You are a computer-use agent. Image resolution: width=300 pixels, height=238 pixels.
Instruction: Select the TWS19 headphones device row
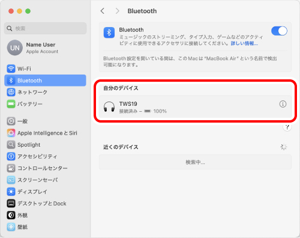click(x=195, y=106)
